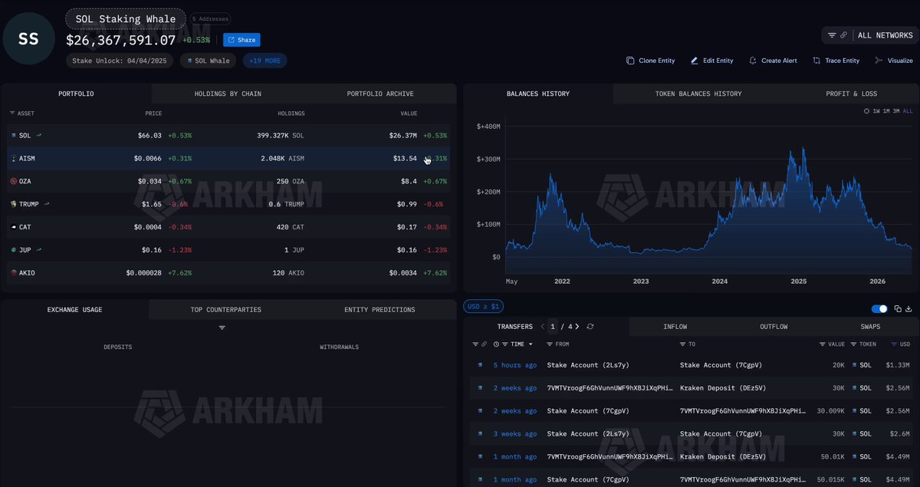Select the 3M chart range
Viewport: 920px width, 487px height.
[896, 111]
